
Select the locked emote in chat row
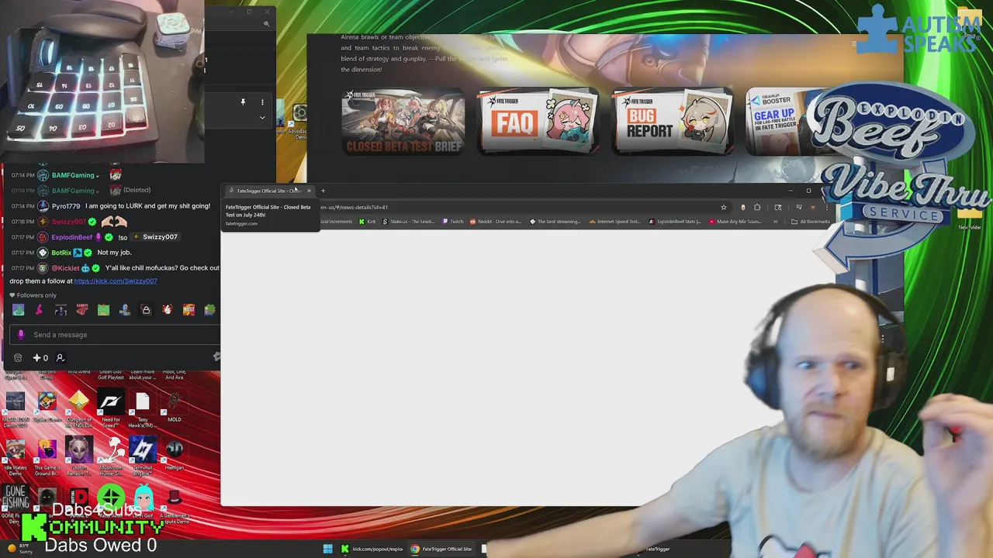pos(146,310)
